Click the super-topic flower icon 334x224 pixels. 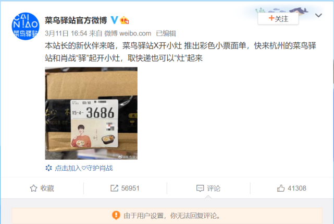(x=48, y=168)
